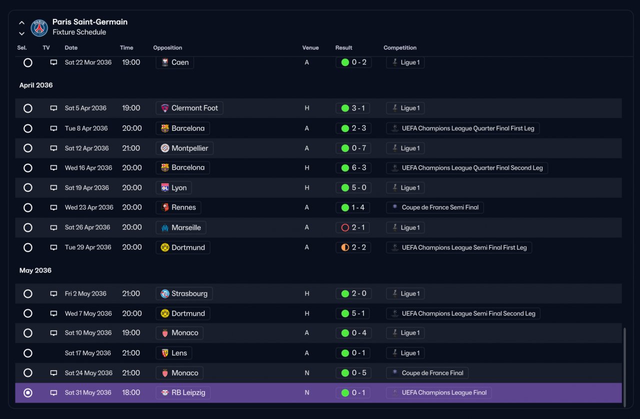Click the half-orange draw indicator for Dortmund 2-2

pos(345,248)
